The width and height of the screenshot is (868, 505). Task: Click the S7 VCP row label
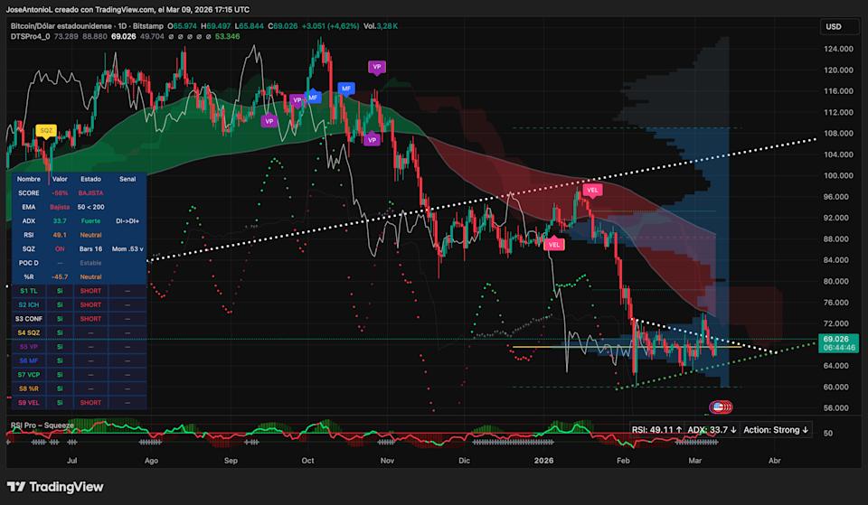click(x=29, y=375)
